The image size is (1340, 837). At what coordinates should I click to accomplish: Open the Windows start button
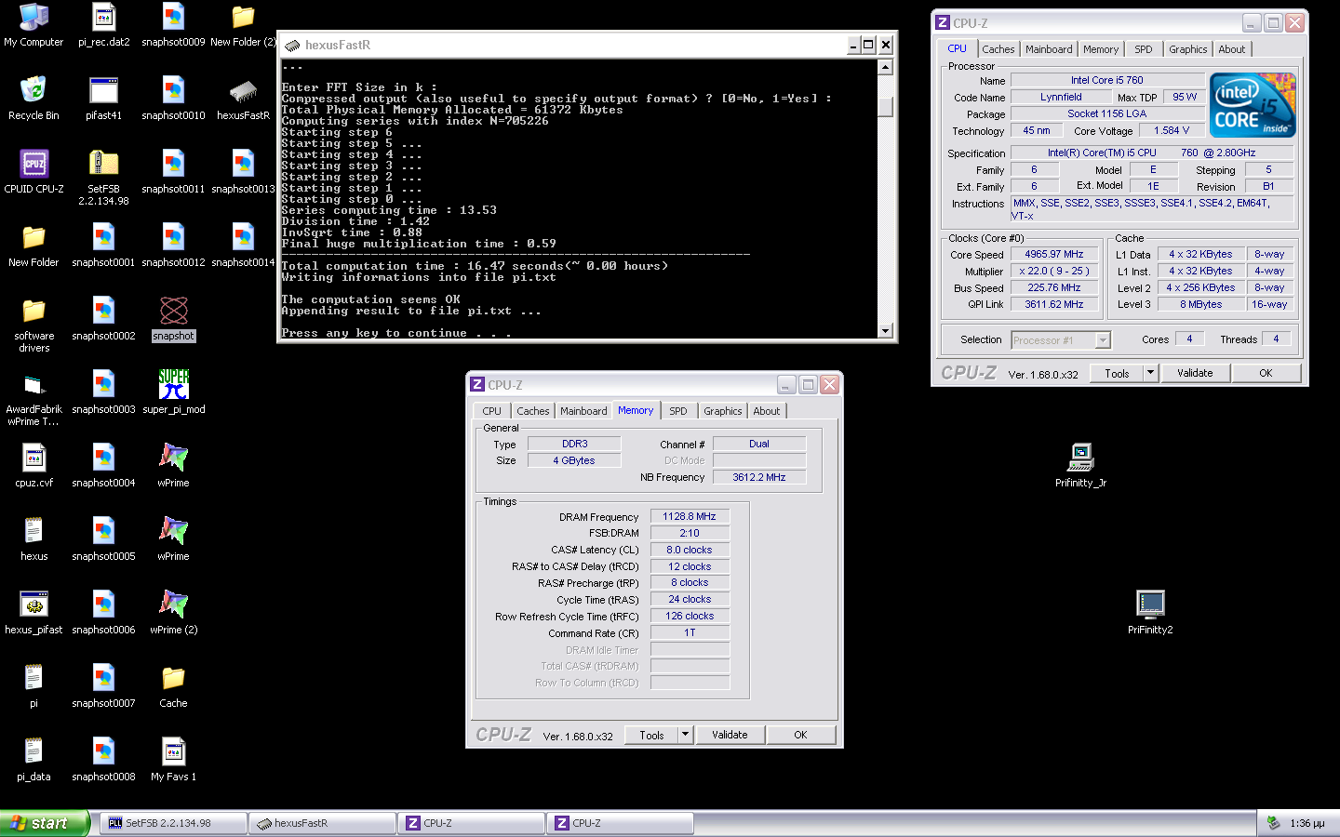pos(45,823)
